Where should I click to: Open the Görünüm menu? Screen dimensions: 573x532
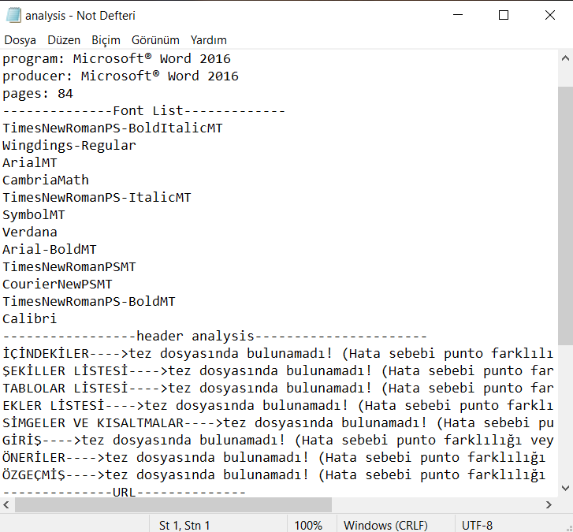point(155,40)
